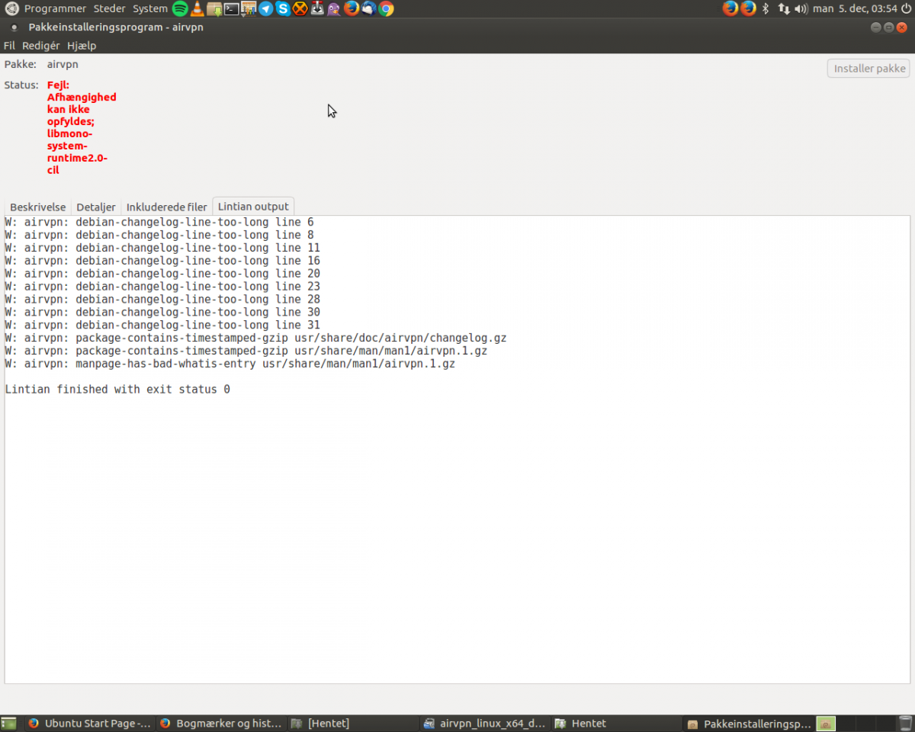915x732 pixels.
Task: Click the red error status message
Action: 82,127
